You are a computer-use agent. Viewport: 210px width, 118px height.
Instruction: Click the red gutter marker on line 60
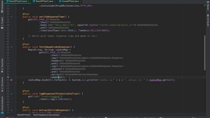pos(11,80)
